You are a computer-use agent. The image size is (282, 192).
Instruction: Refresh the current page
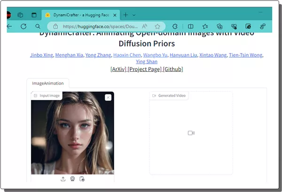pos(23,26)
